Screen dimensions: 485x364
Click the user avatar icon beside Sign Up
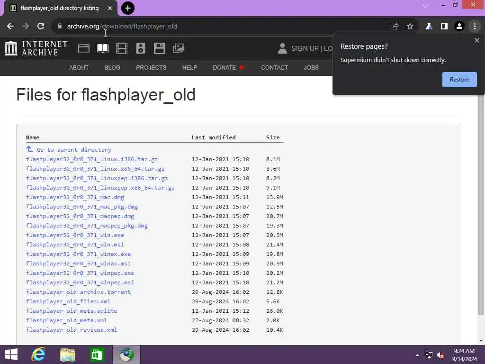pos(282,48)
